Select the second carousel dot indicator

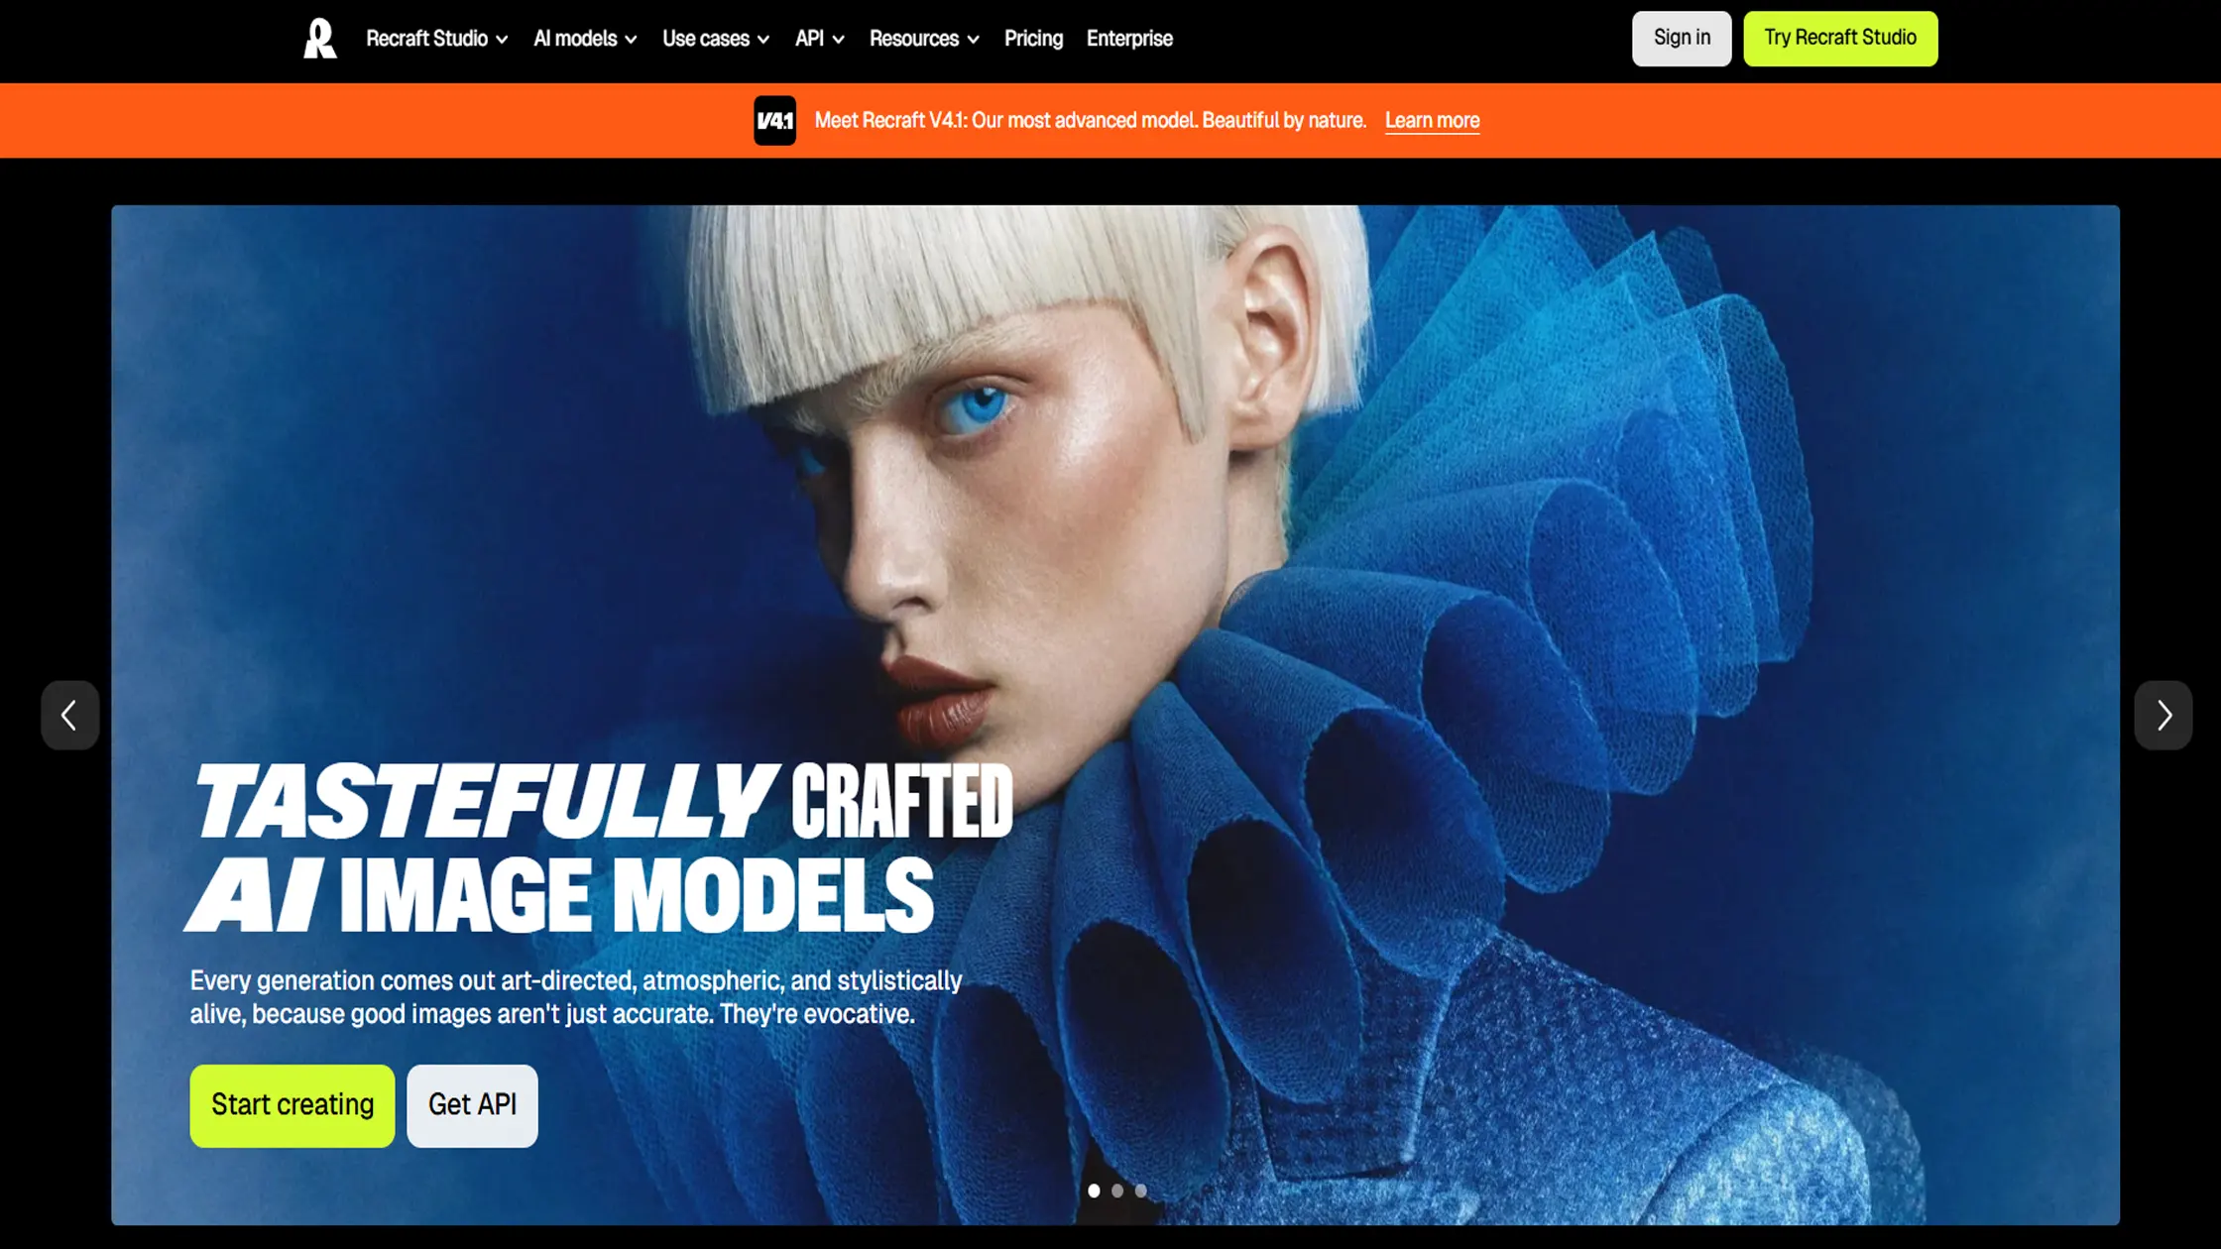pyautogui.click(x=1117, y=1191)
